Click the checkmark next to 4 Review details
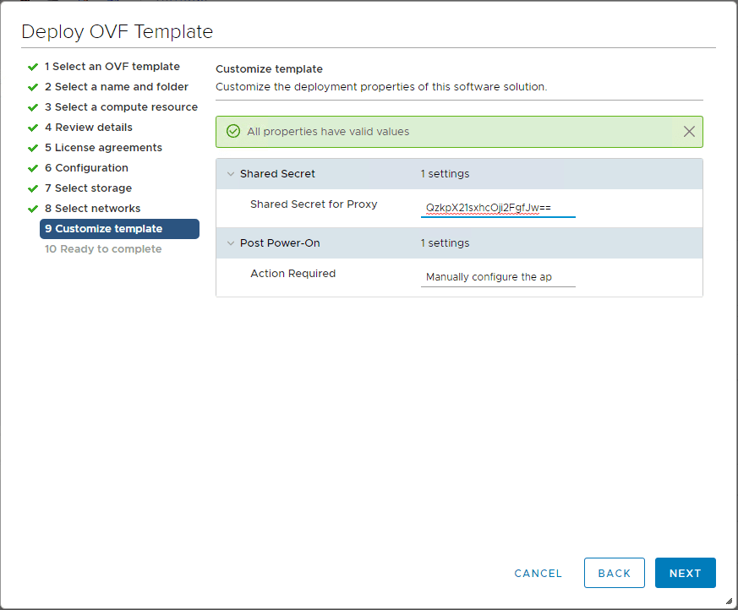This screenshot has width=738, height=610. pyautogui.click(x=31, y=127)
